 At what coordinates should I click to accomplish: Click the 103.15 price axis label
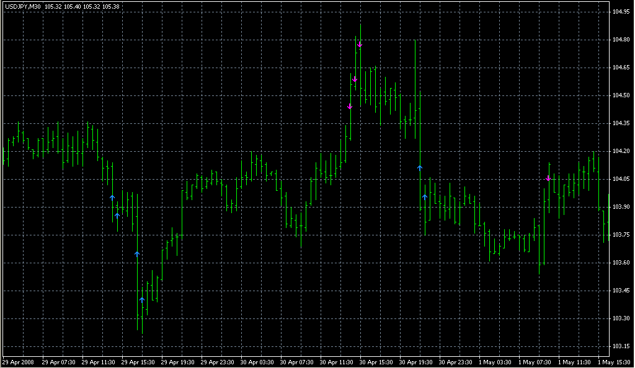(621, 346)
